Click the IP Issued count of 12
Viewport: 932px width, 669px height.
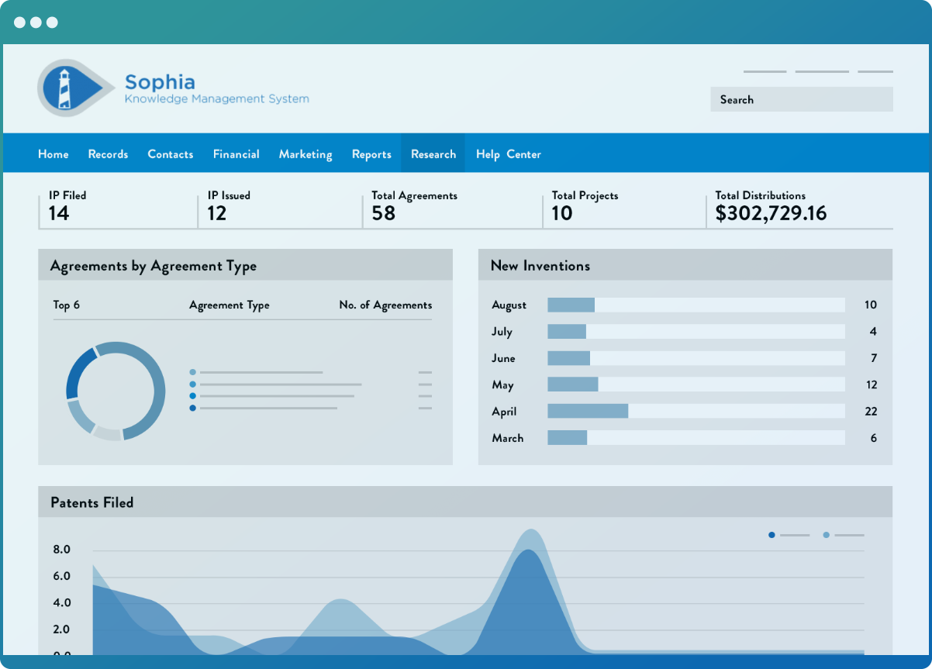coord(218,212)
